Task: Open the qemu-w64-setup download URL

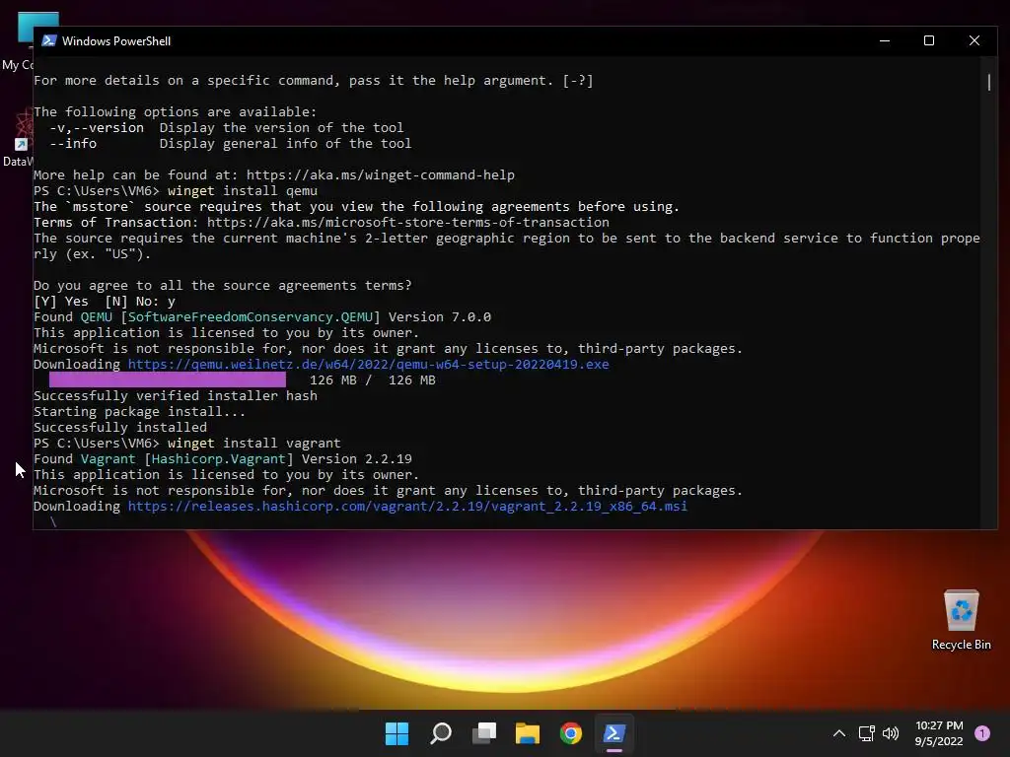Action: pyautogui.click(x=369, y=365)
